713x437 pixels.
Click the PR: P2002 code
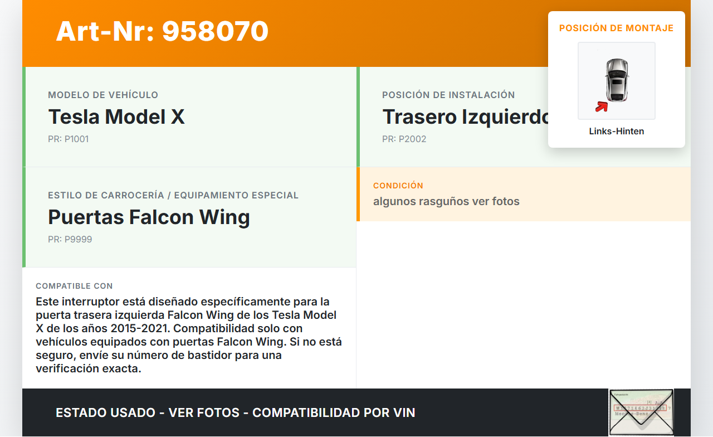point(404,139)
